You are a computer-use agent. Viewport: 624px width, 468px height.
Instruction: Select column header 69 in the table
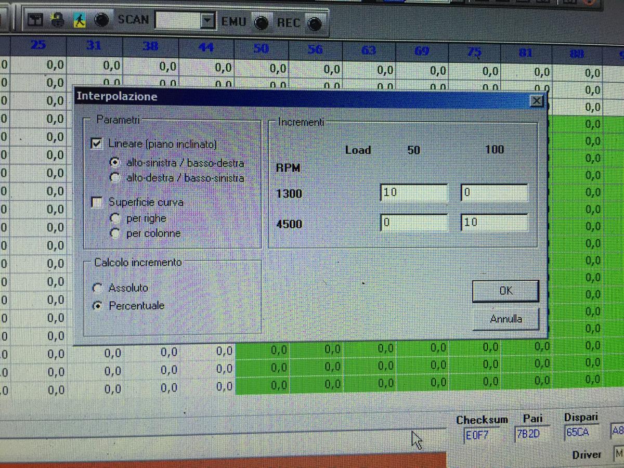(422, 51)
